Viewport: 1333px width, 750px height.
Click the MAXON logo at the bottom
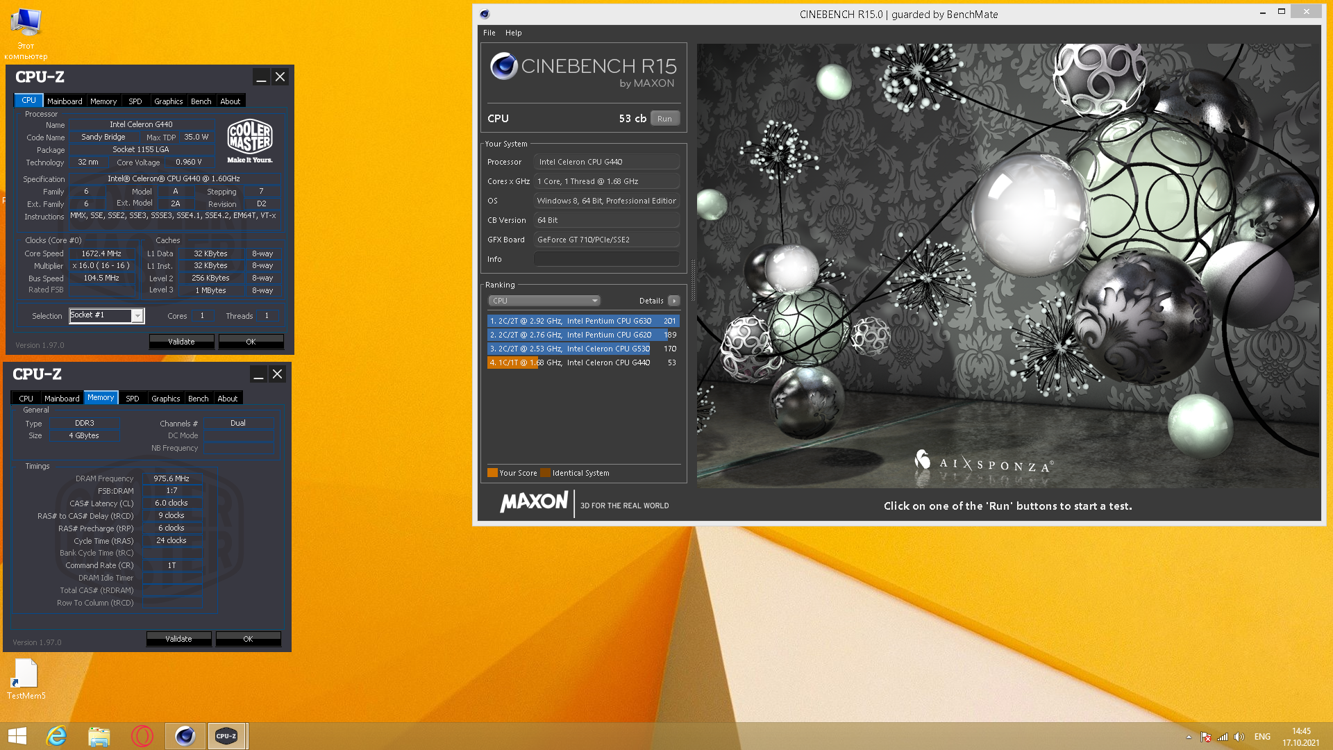[534, 501]
